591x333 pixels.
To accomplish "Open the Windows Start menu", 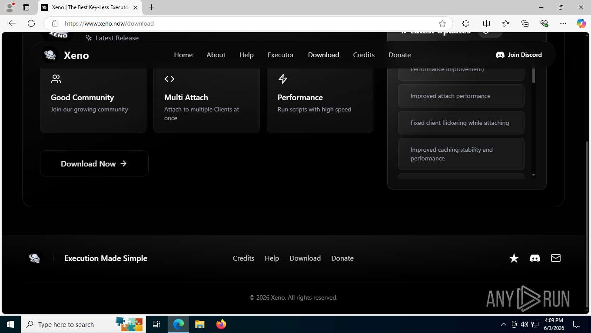I will 10,324.
